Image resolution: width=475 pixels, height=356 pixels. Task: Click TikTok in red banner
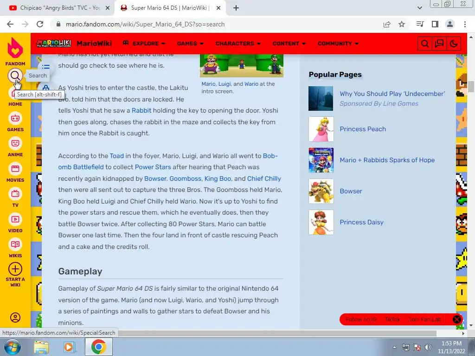(392, 319)
